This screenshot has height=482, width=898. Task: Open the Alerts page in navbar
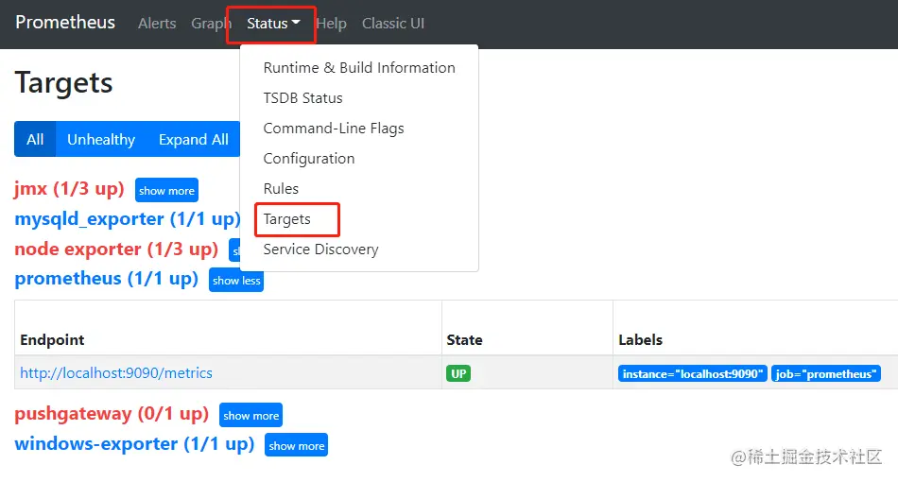[157, 24]
